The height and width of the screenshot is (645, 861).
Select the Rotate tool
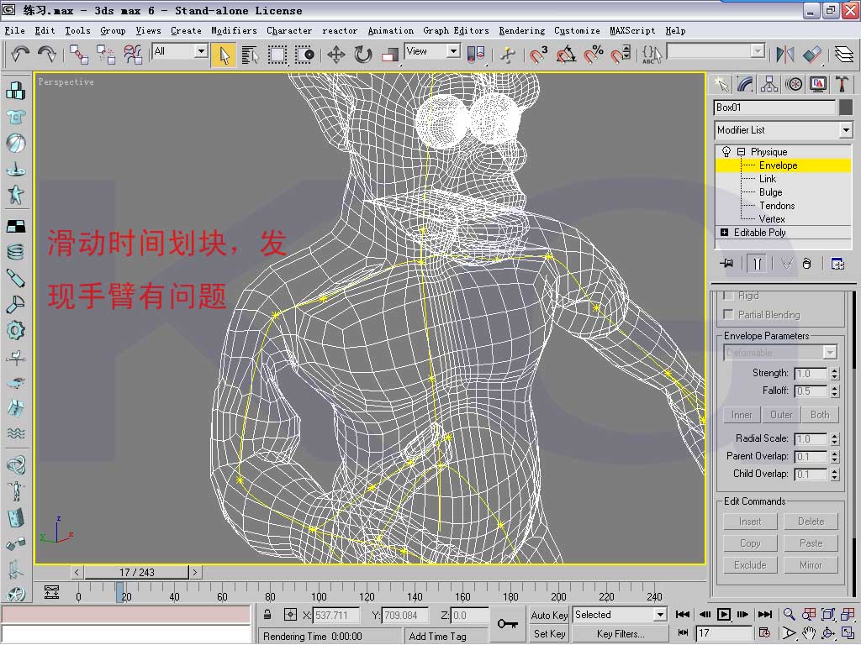[x=363, y=55]
